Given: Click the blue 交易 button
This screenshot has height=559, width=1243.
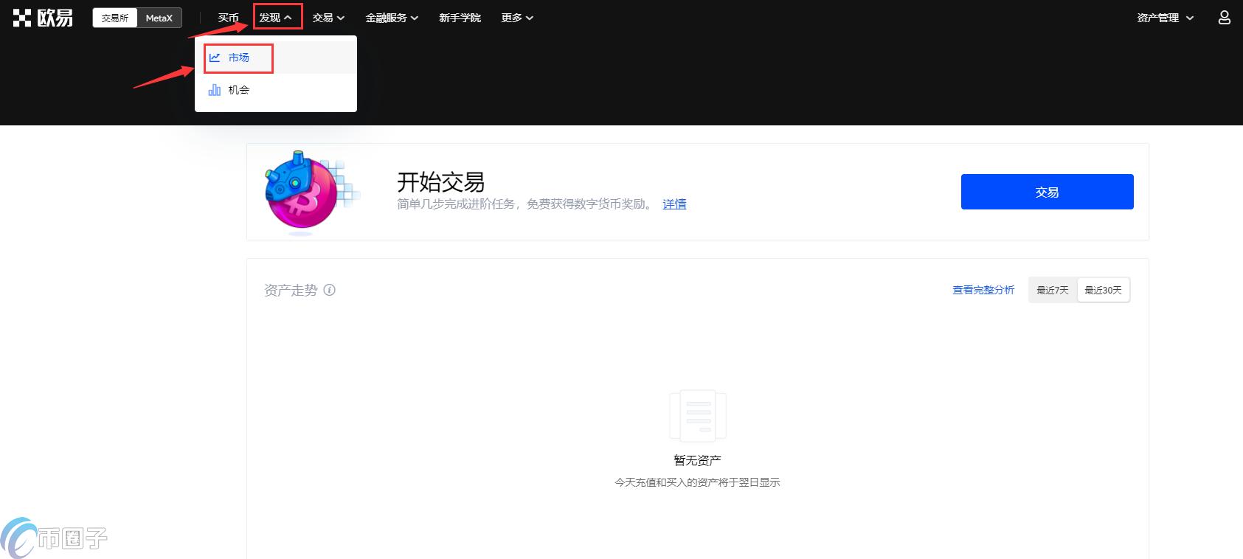Looking at the screenshot, I should (x=1047, y=192).
